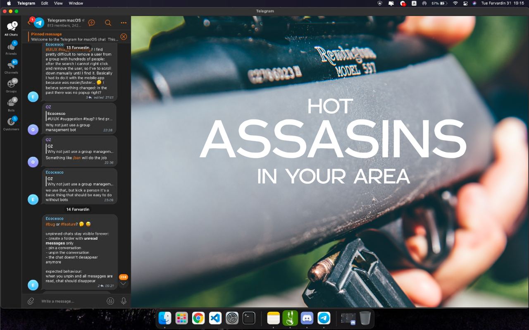Open Launchpad from the Dock
The height and width of the screenshot is (330, 529).
click(x=182, y=318)
